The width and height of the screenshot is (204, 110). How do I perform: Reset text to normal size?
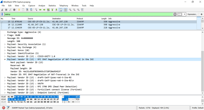point(78,10)
